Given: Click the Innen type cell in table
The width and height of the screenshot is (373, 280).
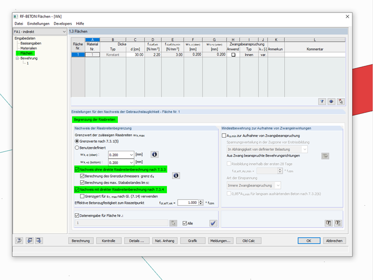Looking at the screenshot, I should click(x=249, y=55).
